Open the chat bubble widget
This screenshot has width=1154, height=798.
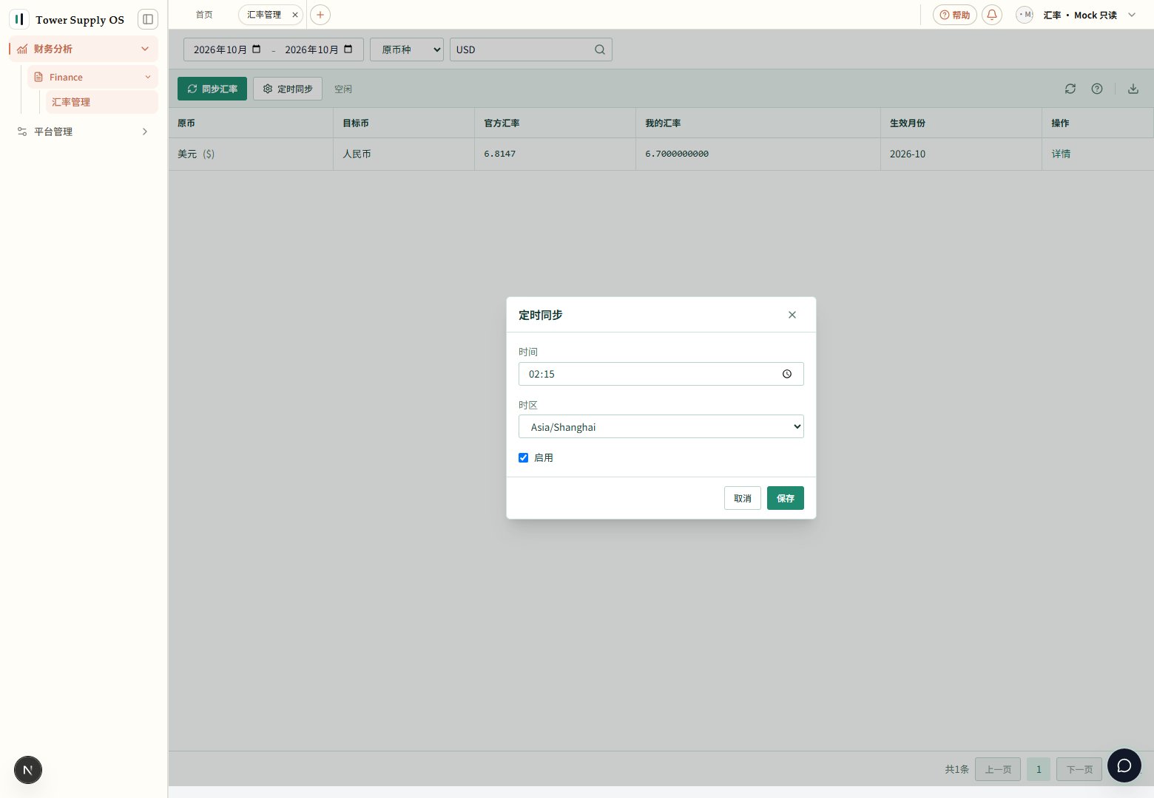click(x=1124, y=765)
